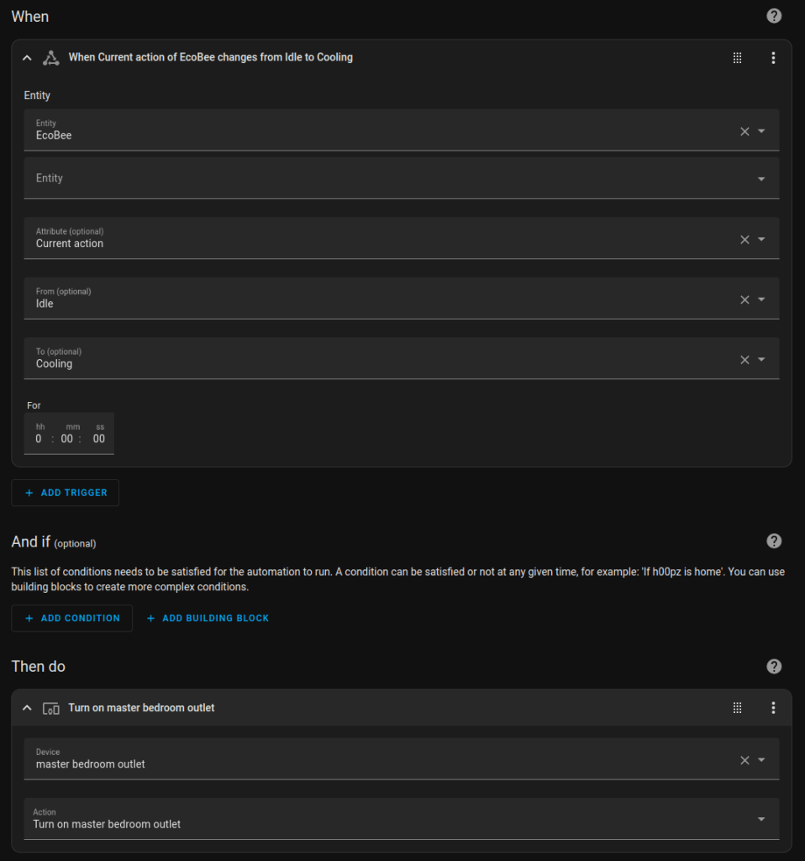The image size is (805, 861).
Task: Open help for the Then do section
Action: [774, 666]
